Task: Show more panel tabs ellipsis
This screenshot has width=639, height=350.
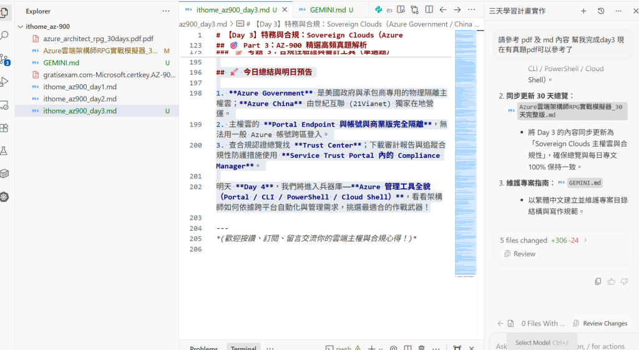Action: pyautogui.click(x=270, y=348)
